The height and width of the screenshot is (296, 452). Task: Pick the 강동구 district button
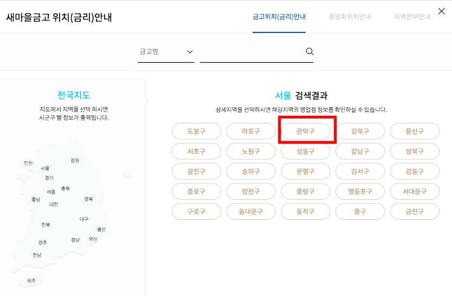click(x=415, y=172)
